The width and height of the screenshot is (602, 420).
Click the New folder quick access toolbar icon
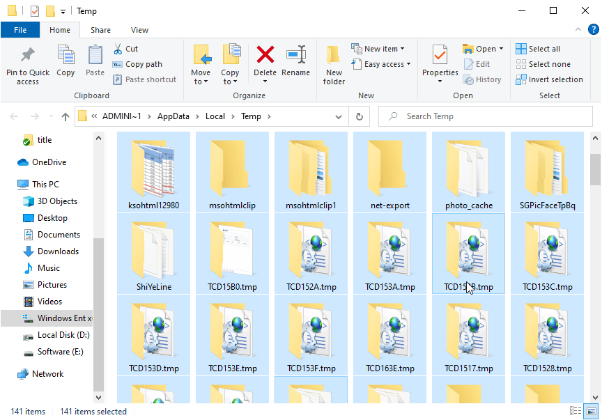click(x=50, y=10)
